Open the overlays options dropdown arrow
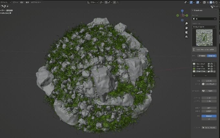Screen dimensions: 220x138 pyautogui.click(x=201, y=2)
